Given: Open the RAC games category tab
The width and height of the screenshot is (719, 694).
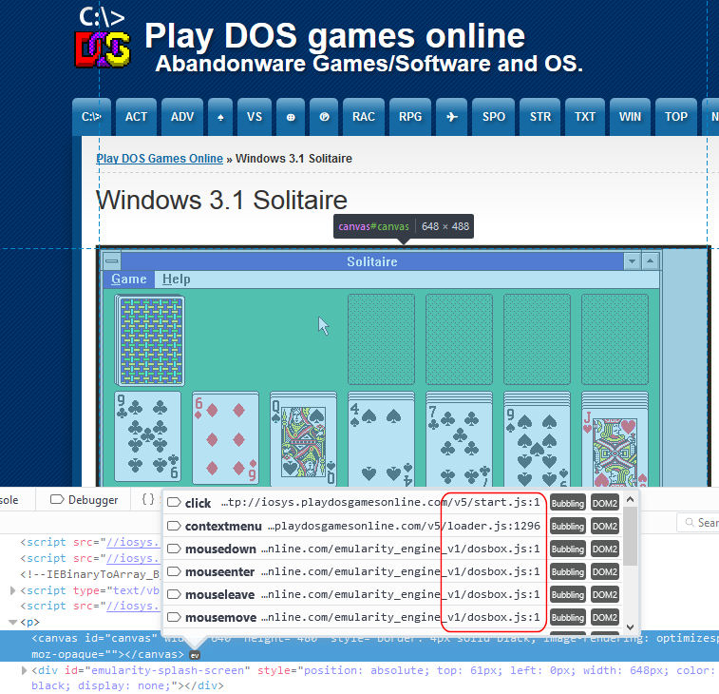Looking at the screenshot, I should click(364, 117).
